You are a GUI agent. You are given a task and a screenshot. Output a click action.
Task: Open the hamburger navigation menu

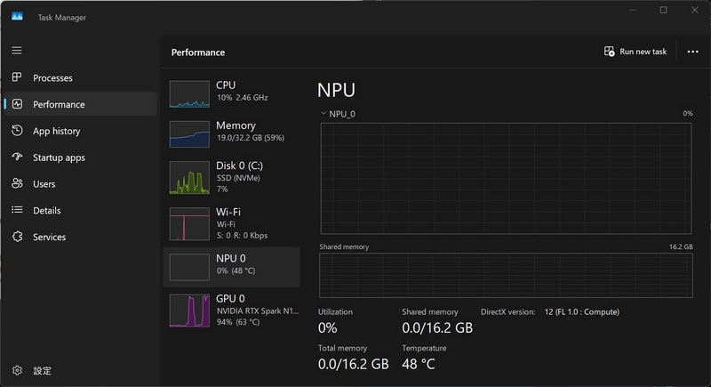[17, 51]
